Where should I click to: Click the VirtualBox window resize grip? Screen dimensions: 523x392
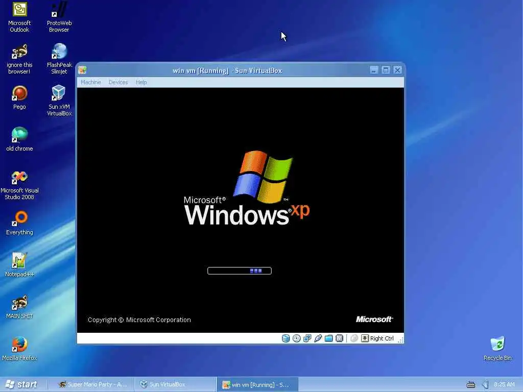[400, 339]
